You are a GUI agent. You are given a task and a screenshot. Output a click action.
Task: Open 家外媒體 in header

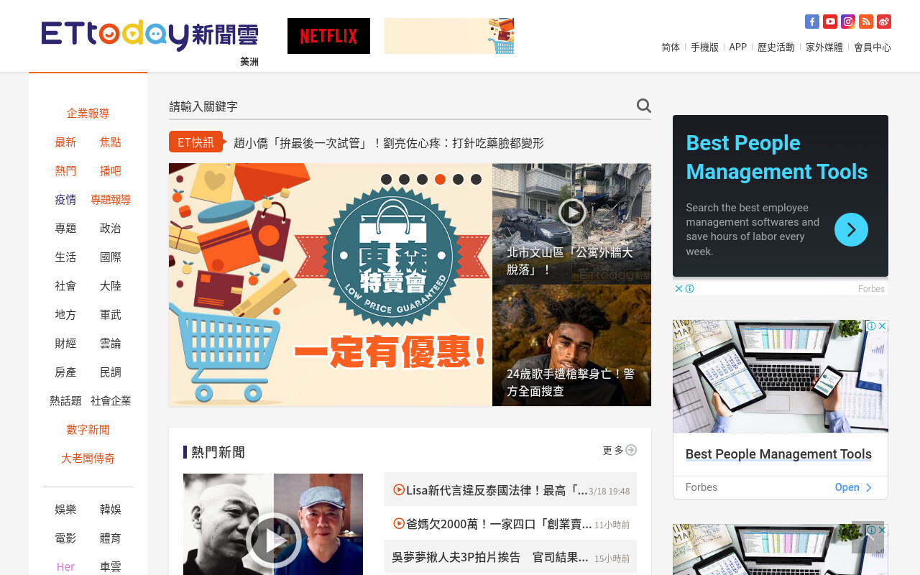824,47
